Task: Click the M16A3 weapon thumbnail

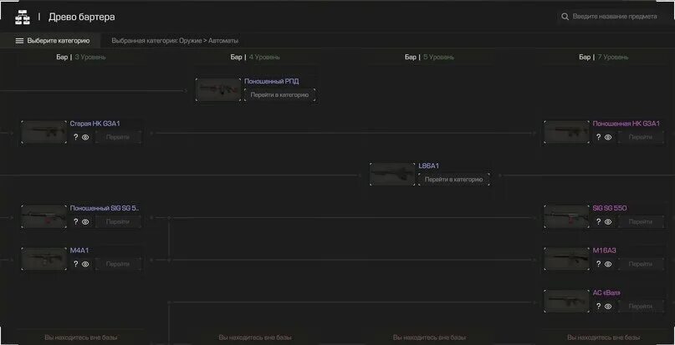Action: pos(566,259)
